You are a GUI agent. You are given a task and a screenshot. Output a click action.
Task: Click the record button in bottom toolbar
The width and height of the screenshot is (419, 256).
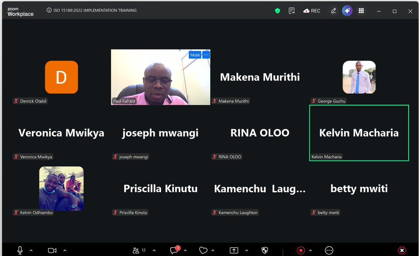click(x=301, y=250)
